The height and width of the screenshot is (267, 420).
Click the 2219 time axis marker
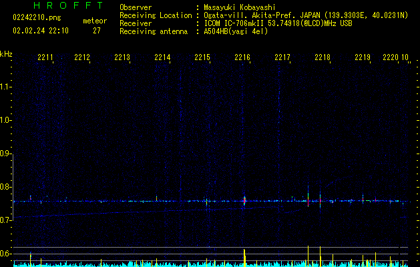coord(363,57)
